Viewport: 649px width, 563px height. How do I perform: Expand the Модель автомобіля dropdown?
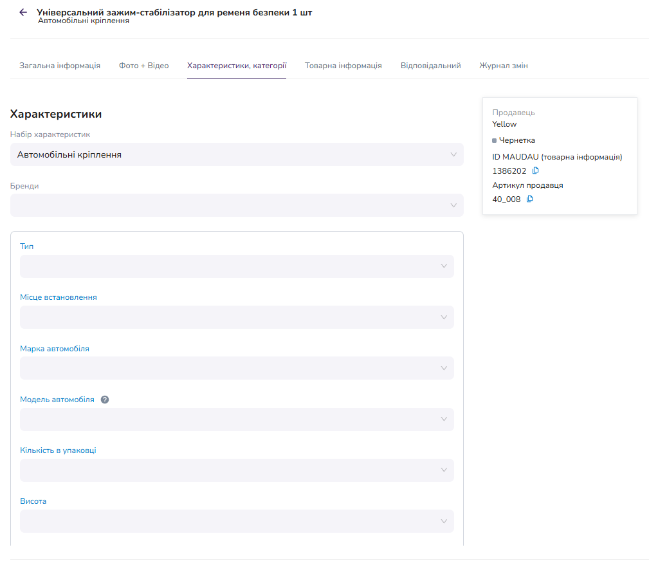[237, 420]
